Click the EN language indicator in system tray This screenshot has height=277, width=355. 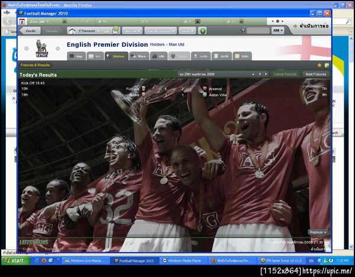point(311,260)
